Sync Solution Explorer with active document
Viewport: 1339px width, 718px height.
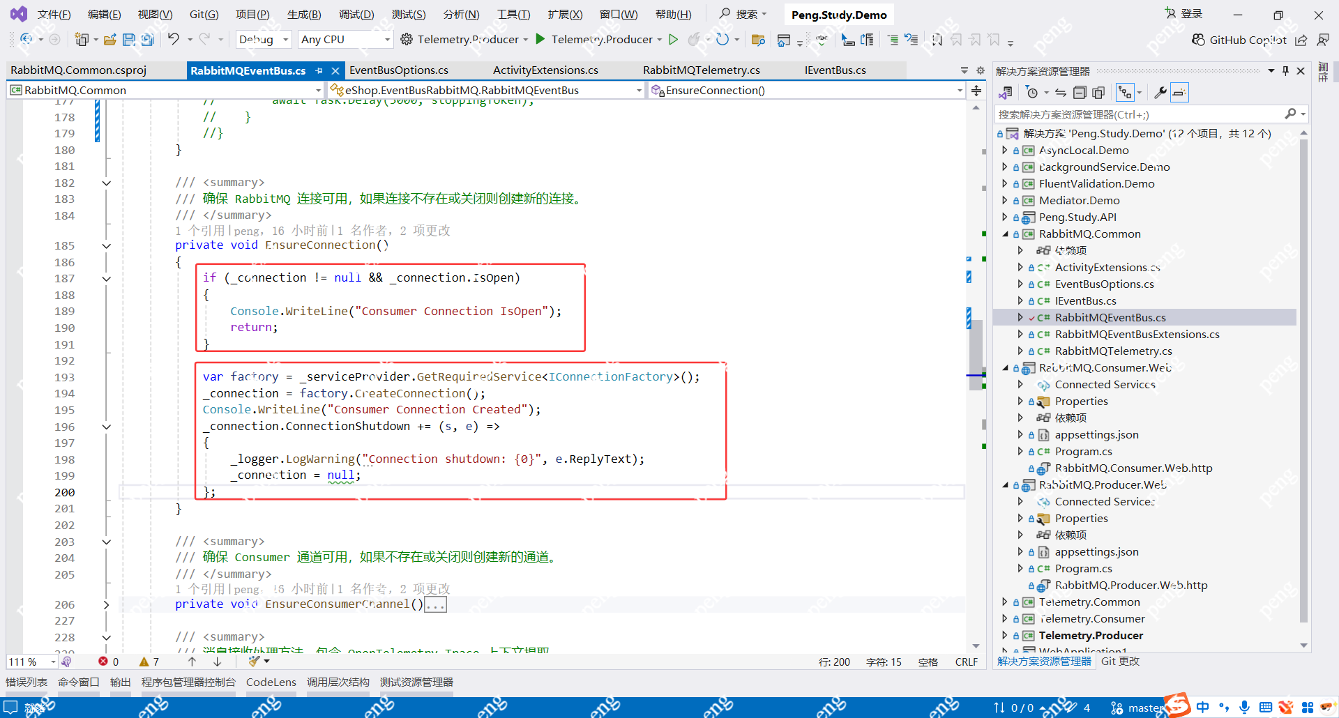coord(1060,92)
